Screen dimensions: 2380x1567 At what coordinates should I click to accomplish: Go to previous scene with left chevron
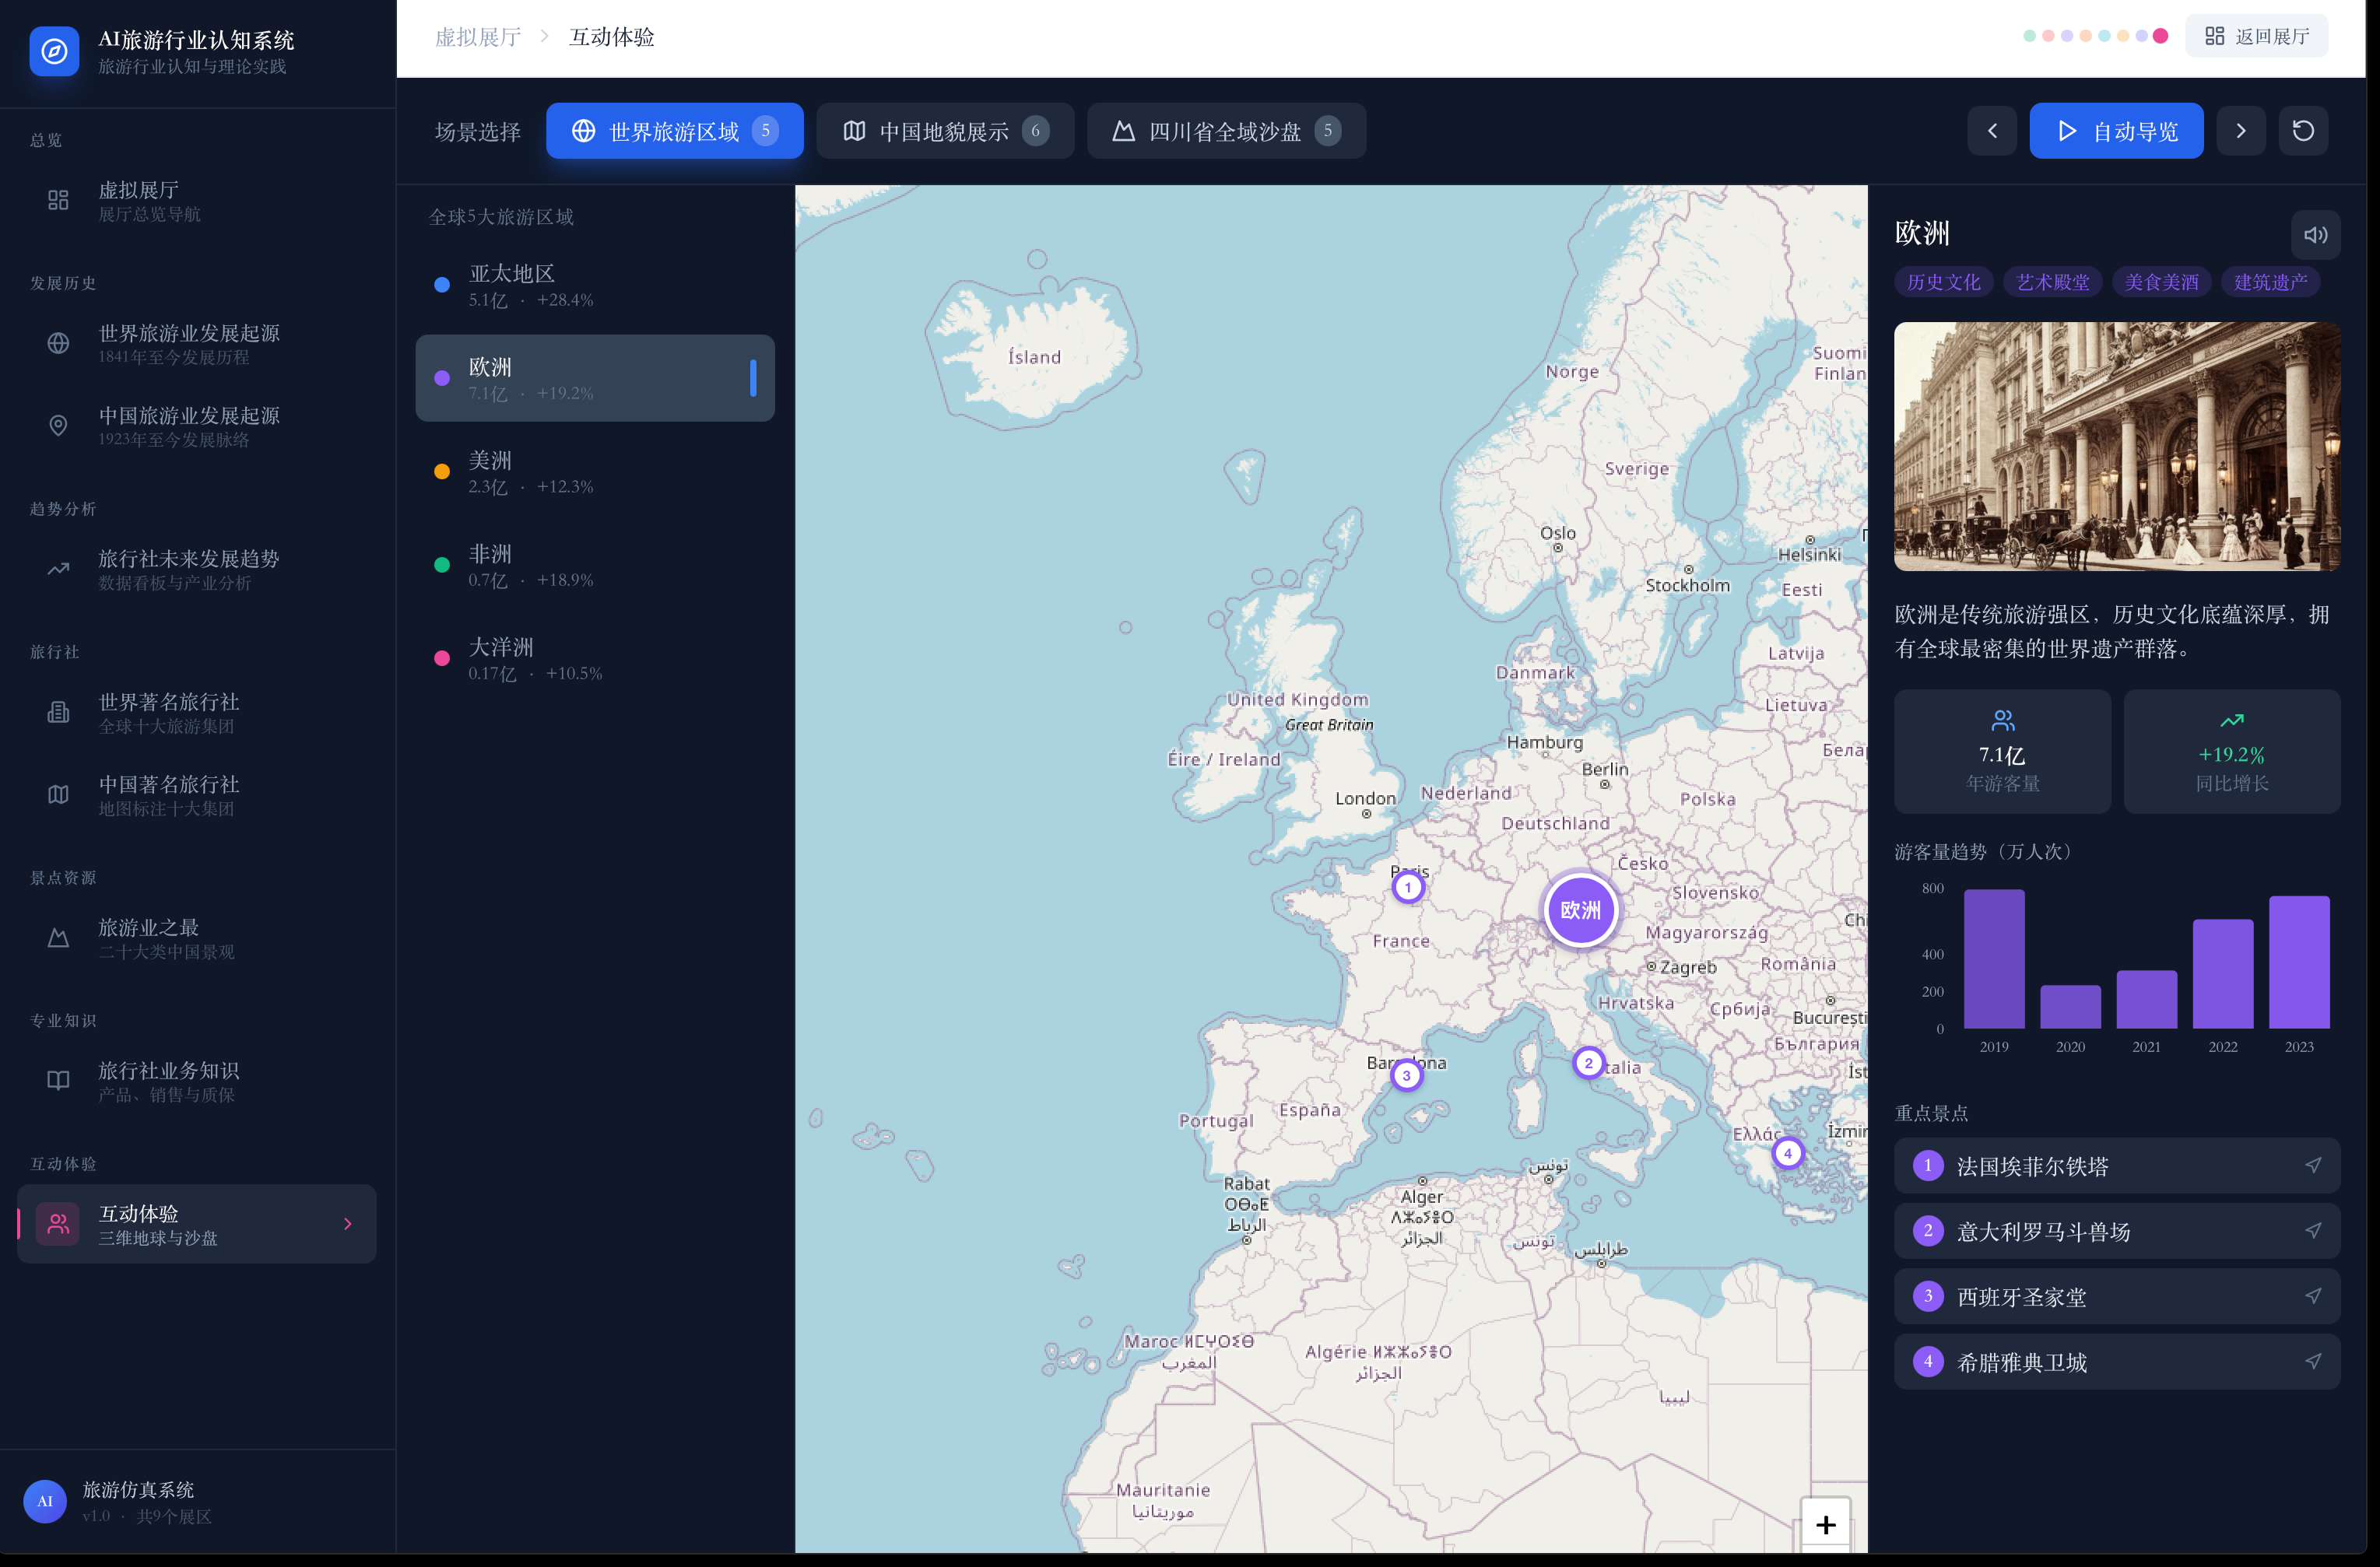tap(1992, 131)
